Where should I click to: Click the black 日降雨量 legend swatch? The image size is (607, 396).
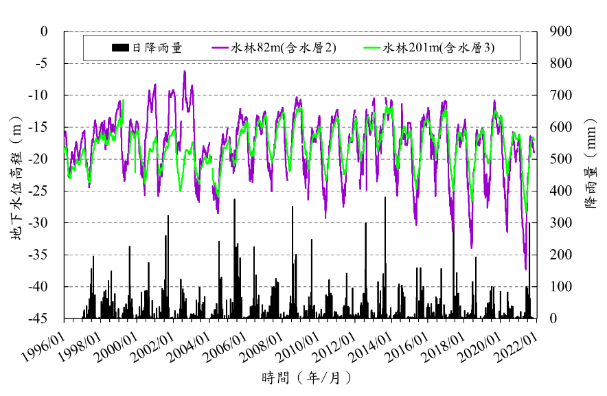coord(120,48)
